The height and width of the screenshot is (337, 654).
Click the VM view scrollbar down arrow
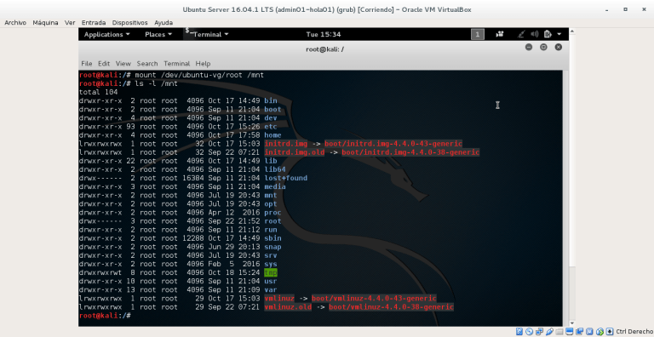tap(572, 323)
